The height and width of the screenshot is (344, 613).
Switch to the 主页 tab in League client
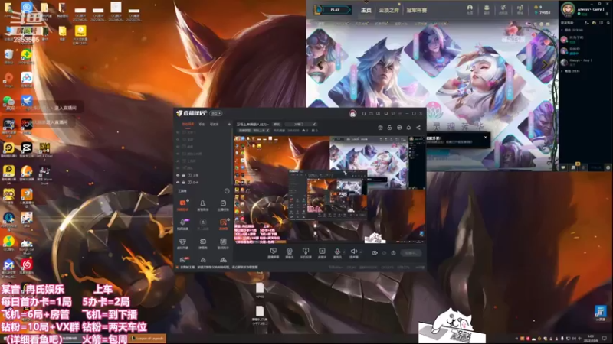pyautogui.click(x=366, y=10)
